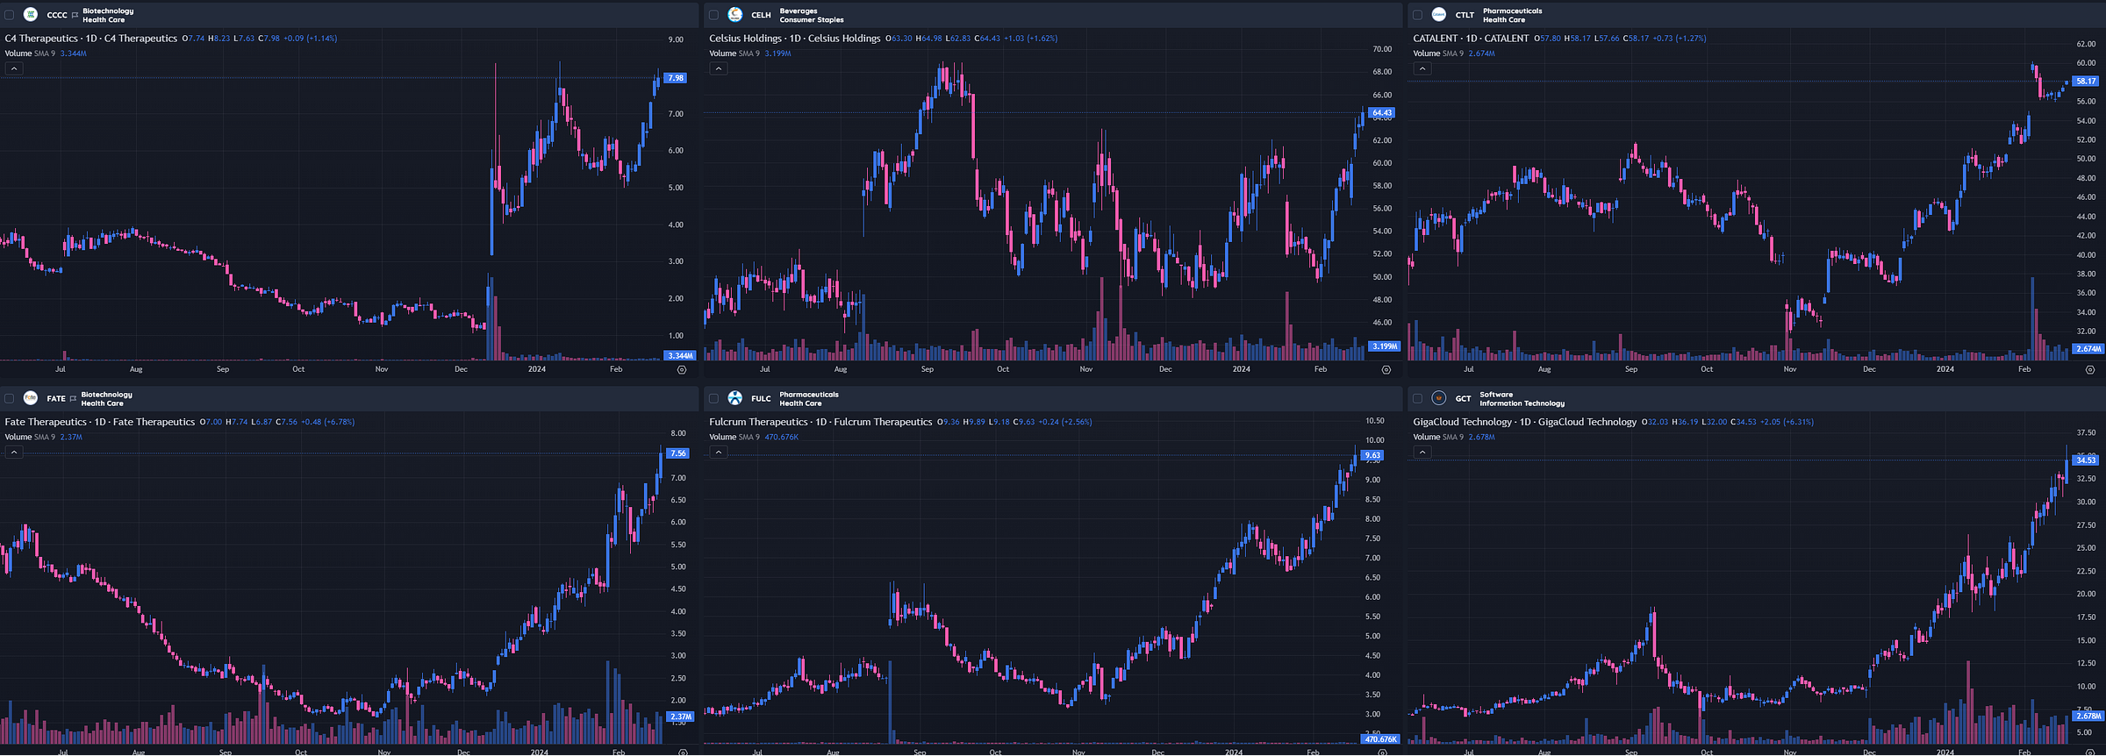2106x756 pixels.
Task: Click Biotechnology Health Care text beside CCCC
Action: pyautogui.click(x=108, y=15)
